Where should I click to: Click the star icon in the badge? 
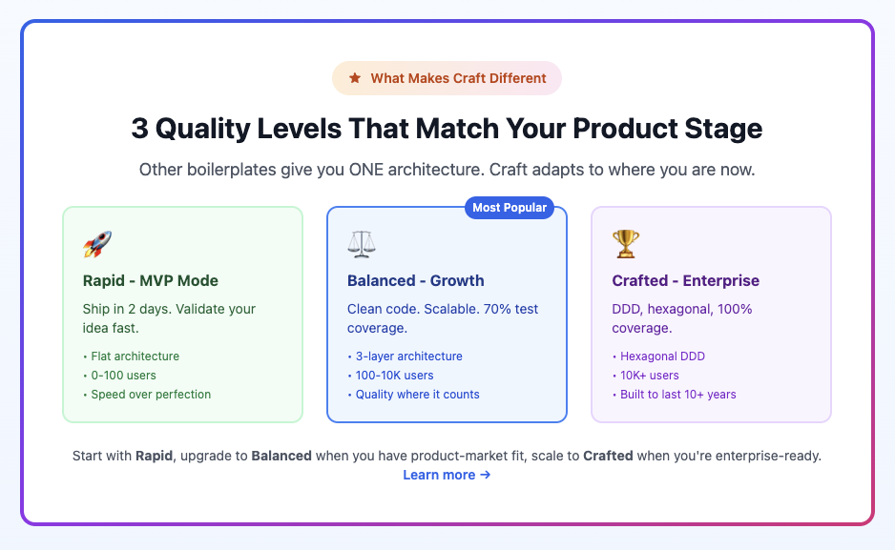click(x=355, y=78)
